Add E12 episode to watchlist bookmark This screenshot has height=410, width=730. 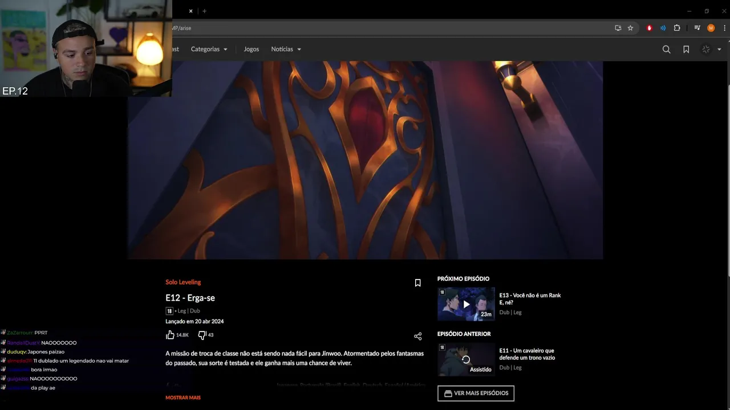pos(417,282)
